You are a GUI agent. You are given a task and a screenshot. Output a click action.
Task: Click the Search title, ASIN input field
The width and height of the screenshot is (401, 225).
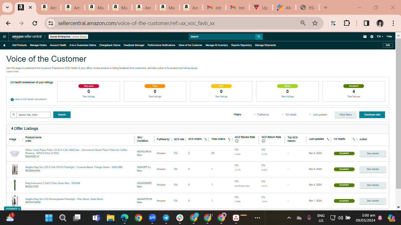tap(33, 115)
